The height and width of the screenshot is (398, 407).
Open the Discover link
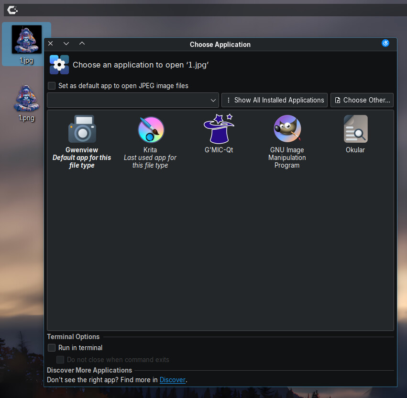click(x=172, y=380)
